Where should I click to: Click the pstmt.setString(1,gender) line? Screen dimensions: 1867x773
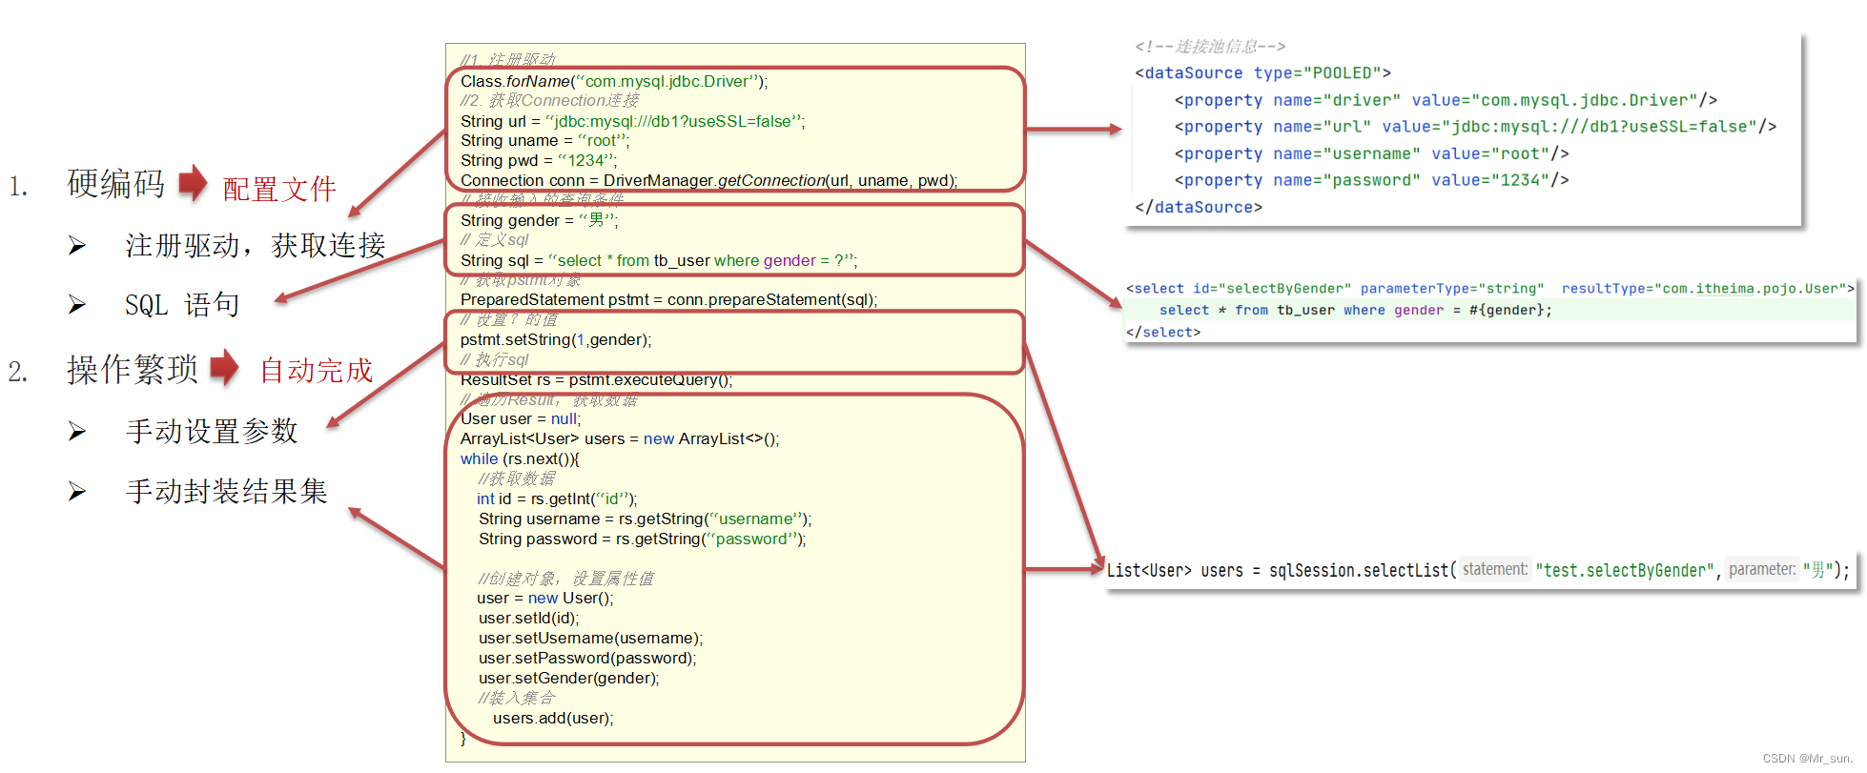556,339
